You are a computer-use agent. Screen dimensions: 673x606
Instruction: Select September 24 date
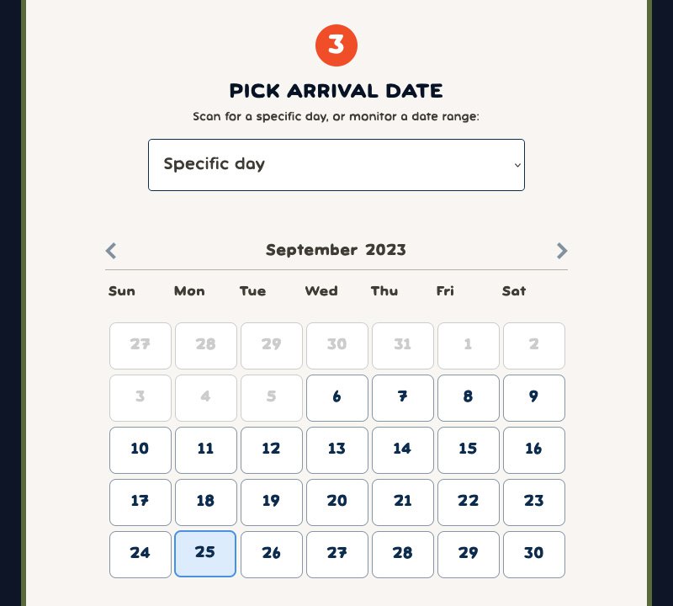coord(140,555)
